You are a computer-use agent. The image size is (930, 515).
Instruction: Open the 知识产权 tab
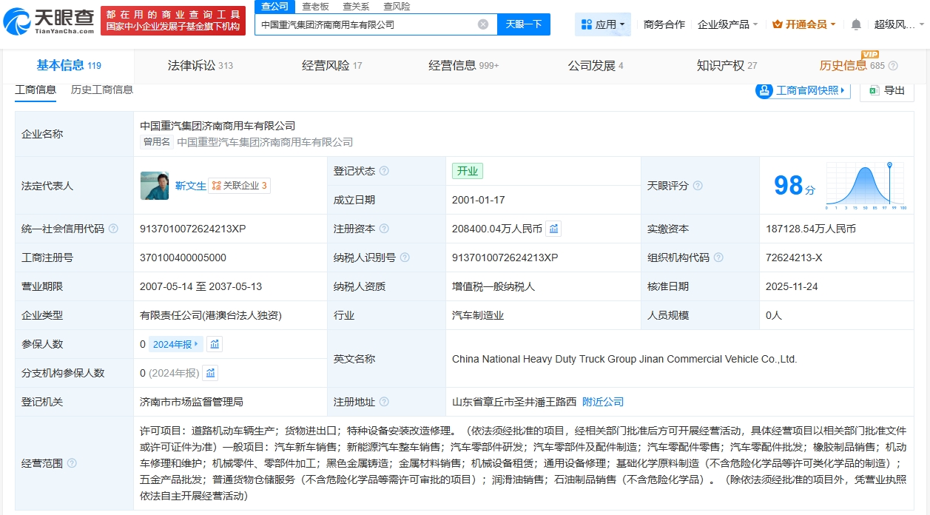tap(727, 65)
